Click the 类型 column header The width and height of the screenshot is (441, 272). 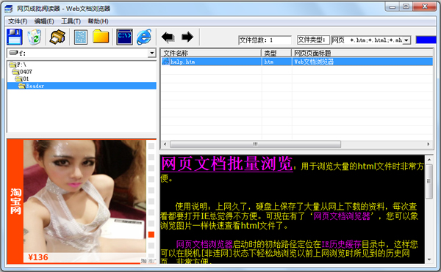coord(276,53)
